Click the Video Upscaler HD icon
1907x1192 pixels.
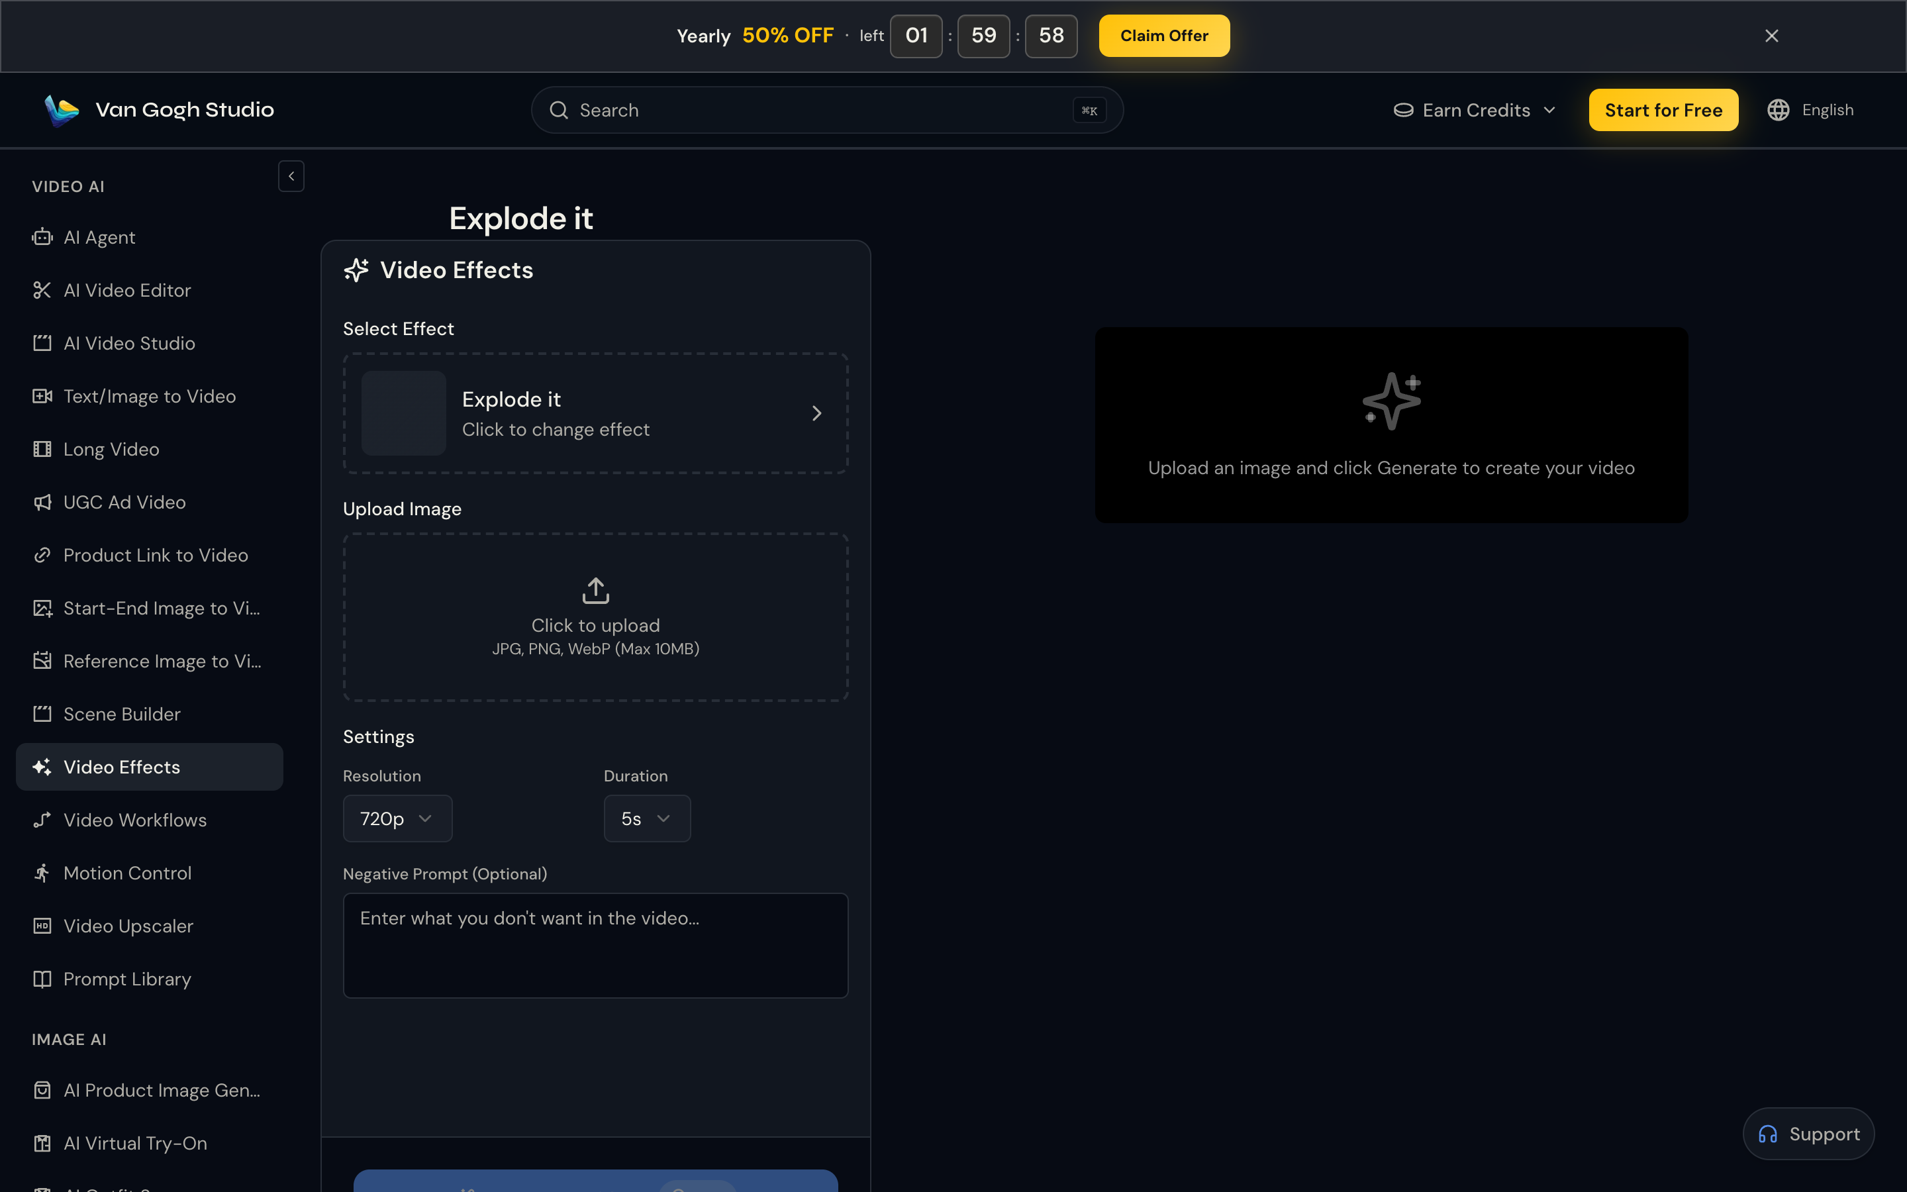coord(42,926)
